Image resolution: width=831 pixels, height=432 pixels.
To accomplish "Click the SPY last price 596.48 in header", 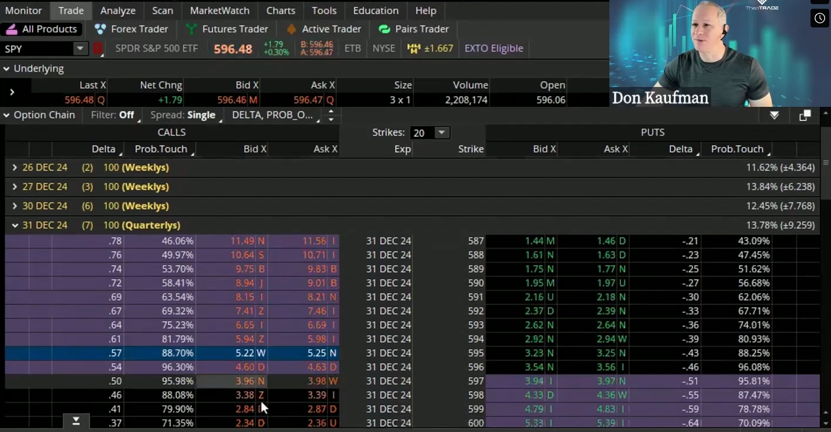I will click(233, 48).
